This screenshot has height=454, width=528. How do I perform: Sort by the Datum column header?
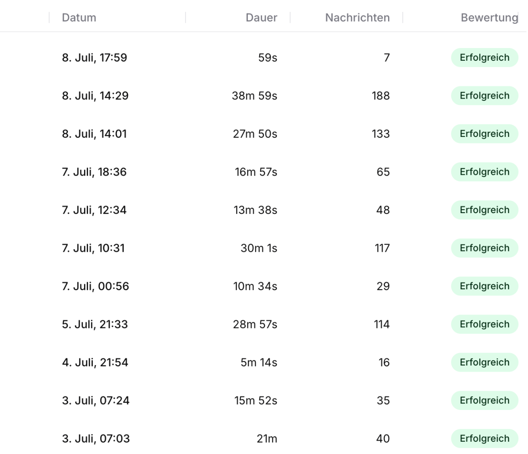click(x=79, y=18)
